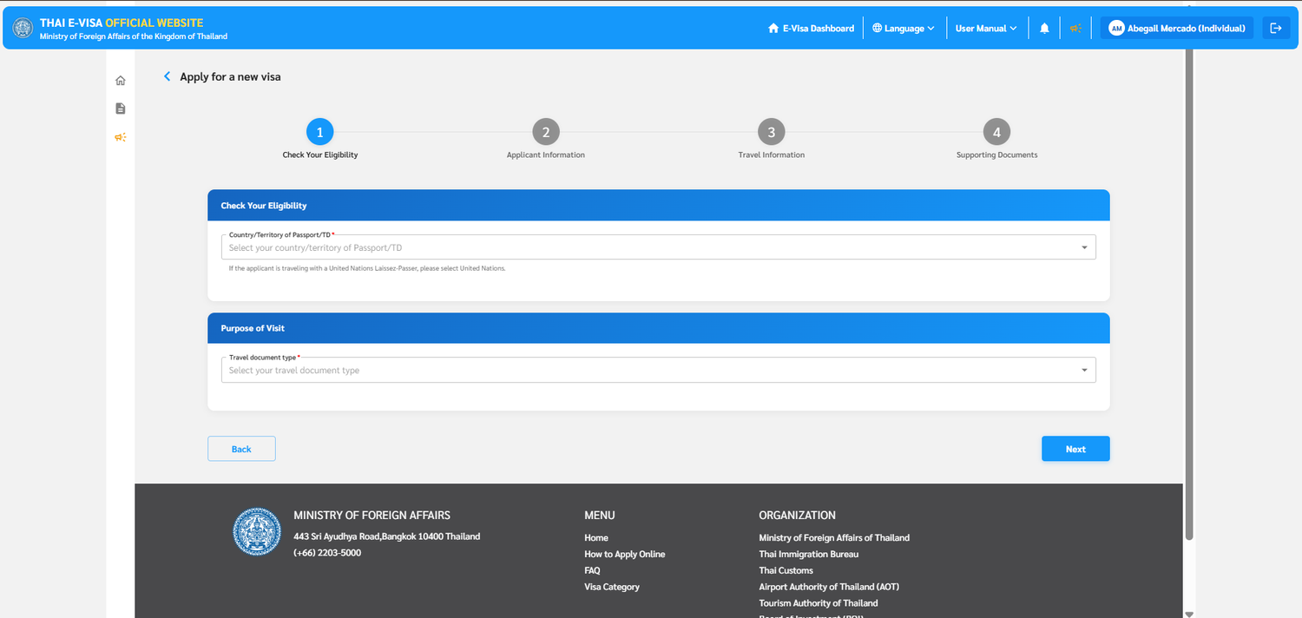Open the footer FAQ link
Viewport: 1302px width, 618px height.
coord(592,570)
